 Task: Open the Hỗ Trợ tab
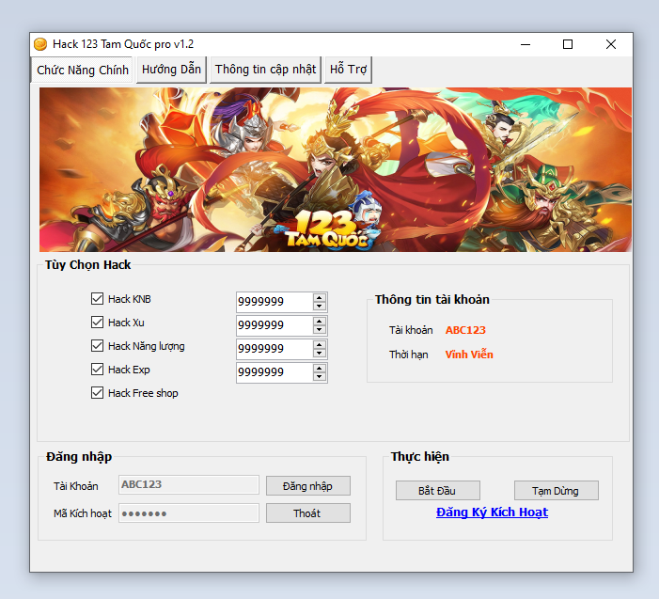348,70
